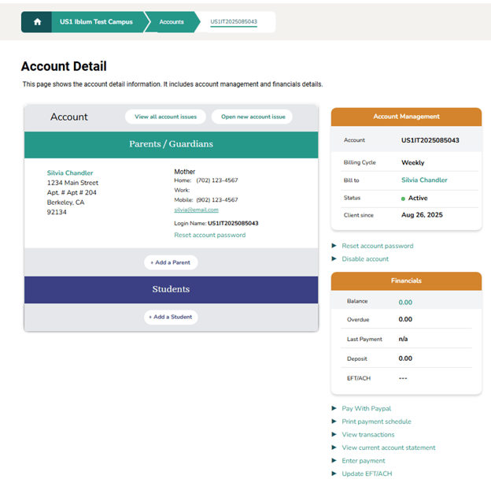Screen dimensions: 491x483
Task: Click View current account statement link
Action: [388, 448]
